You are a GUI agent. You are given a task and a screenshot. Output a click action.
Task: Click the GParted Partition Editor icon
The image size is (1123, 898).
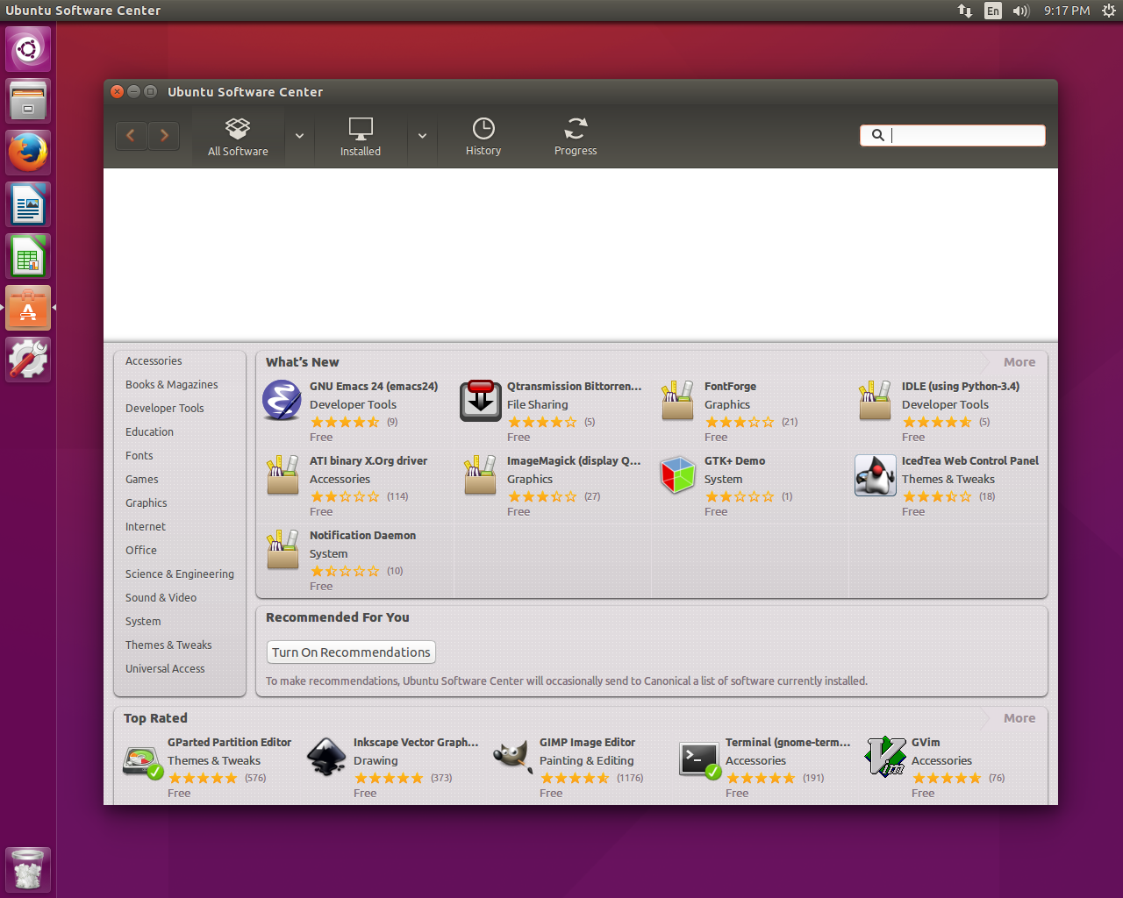pos(143,759)
